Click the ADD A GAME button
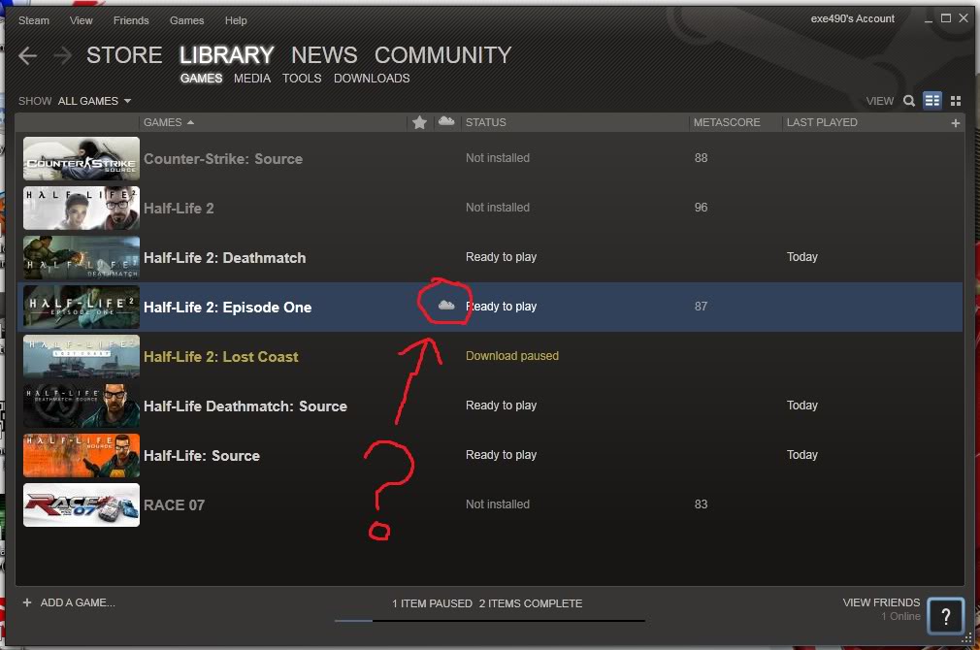Viewport: 980px width, 650px height. click(x=76, y=602)
